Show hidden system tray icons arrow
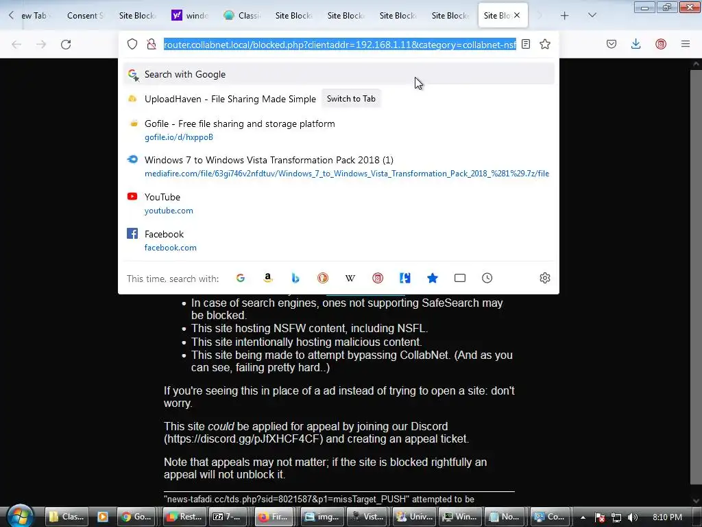Screen dimensions: 702x527 (583, 517)
